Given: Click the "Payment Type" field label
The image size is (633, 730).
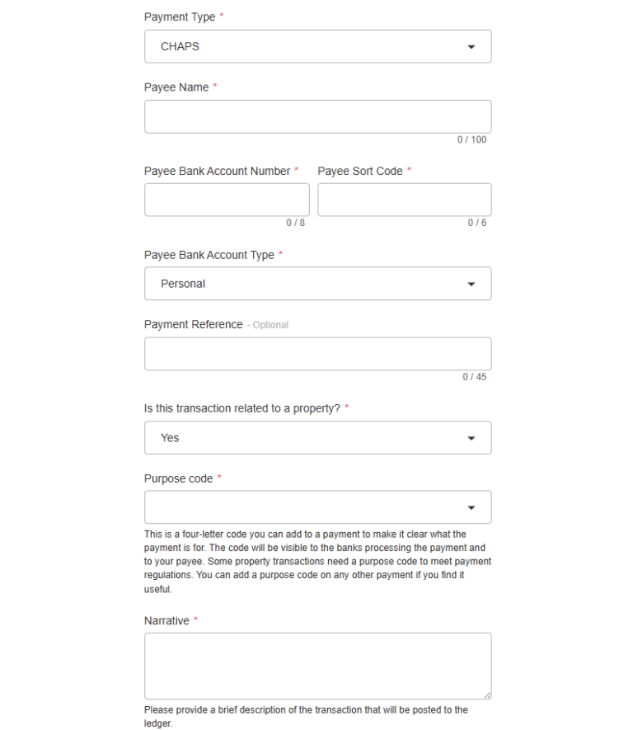Looking at the screenshot, I should (180, 17).
